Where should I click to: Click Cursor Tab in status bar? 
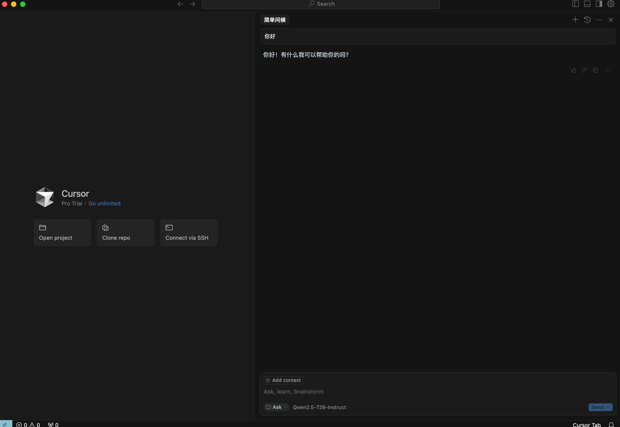586,425
